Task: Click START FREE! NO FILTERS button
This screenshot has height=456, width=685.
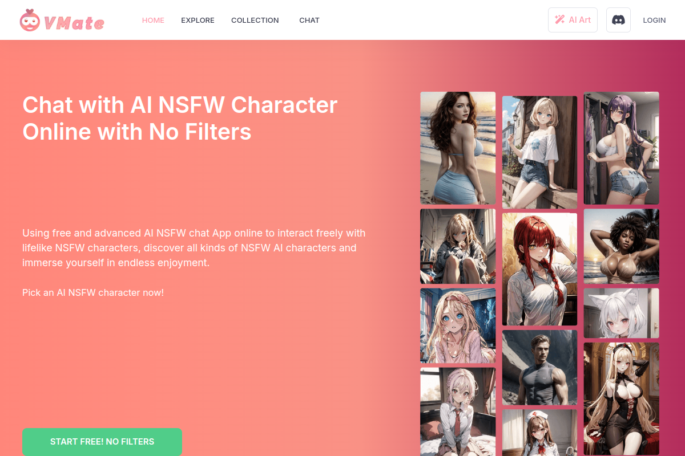Action: pos(102,442)
